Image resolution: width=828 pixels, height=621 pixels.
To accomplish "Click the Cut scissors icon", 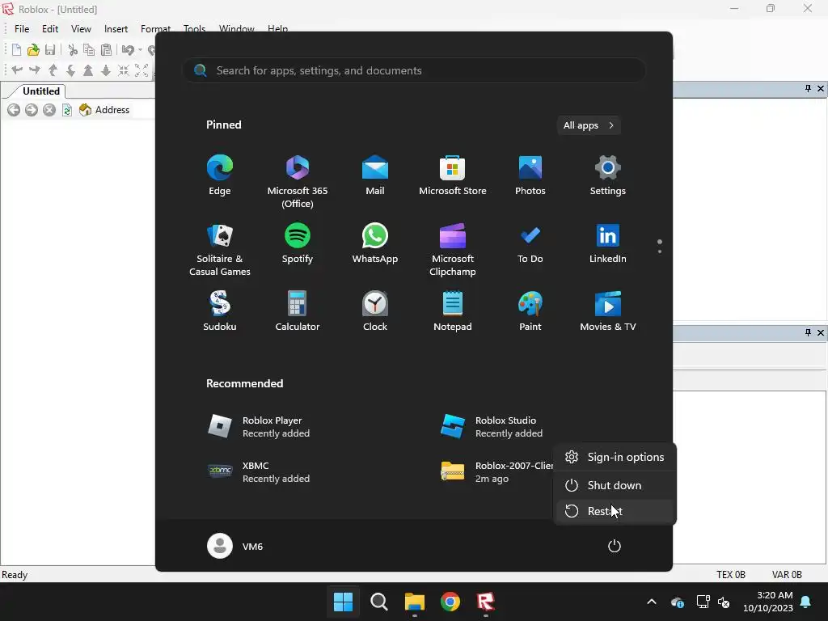I will click(x=73, y=50).
